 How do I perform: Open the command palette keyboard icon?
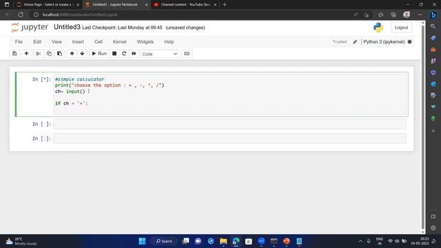pos(187,54)
